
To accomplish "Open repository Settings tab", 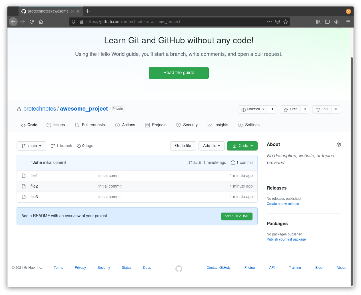I will pyautogui.click(x=249, y=125).
